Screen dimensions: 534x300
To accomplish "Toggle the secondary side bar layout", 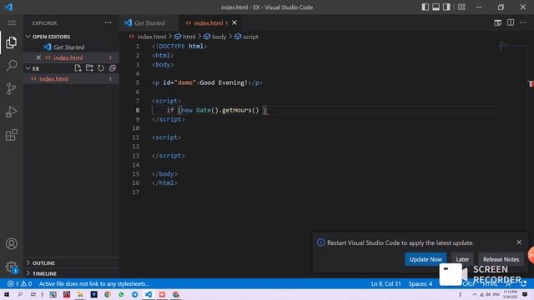I will point(446,7).
